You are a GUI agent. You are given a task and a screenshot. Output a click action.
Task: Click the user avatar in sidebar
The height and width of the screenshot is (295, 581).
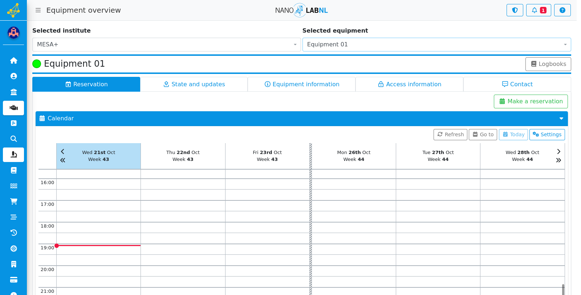tap(13, 33)
